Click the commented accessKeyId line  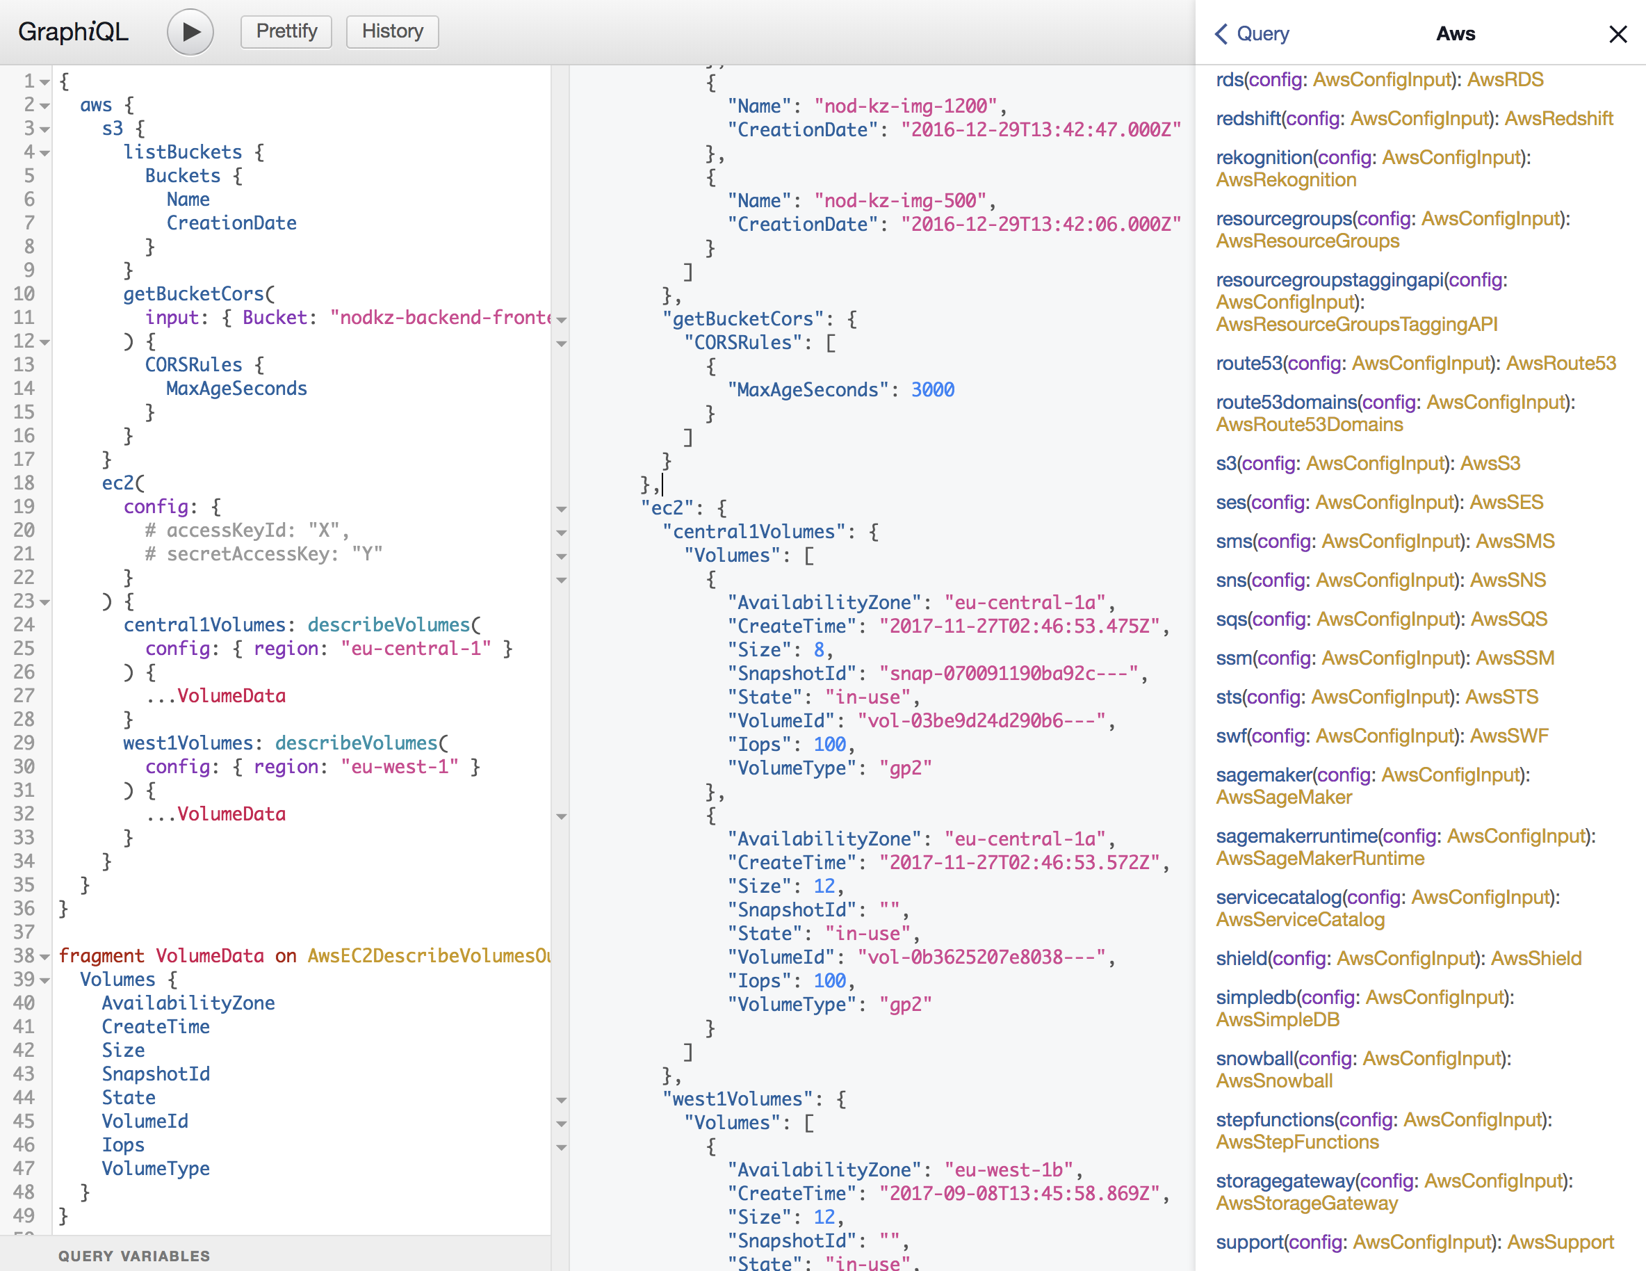click(247, 531)
